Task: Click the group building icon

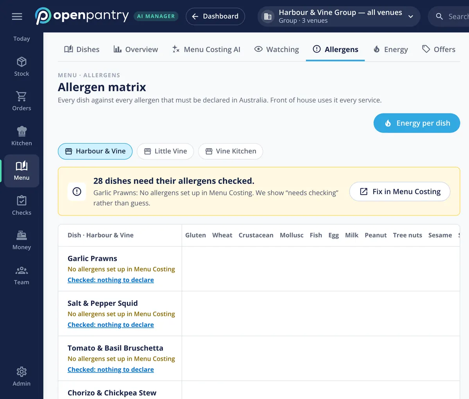Action: pyautogui.click(x=268, y=16)
